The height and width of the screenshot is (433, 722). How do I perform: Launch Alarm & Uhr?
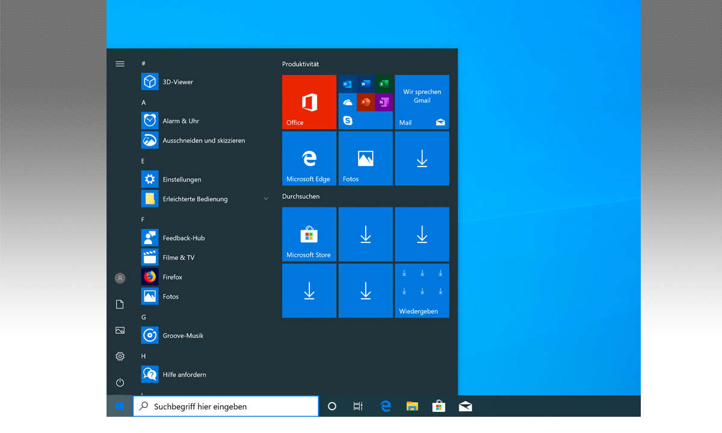pyautogui.click(x=205, y=121)
